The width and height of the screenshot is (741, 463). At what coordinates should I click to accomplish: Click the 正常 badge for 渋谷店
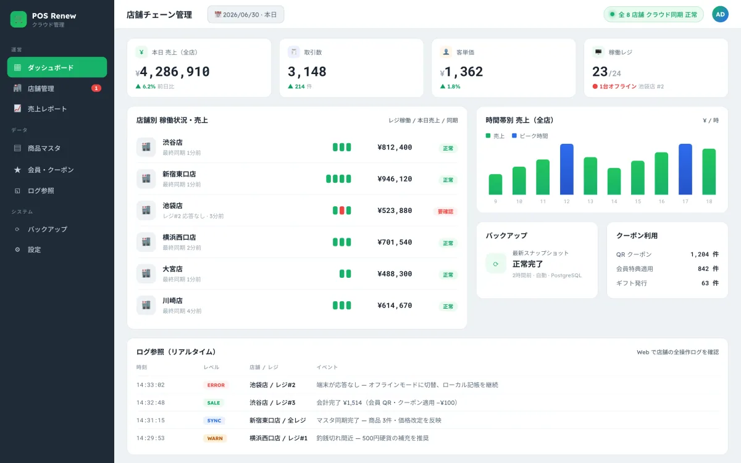click(x=448, y=148)
